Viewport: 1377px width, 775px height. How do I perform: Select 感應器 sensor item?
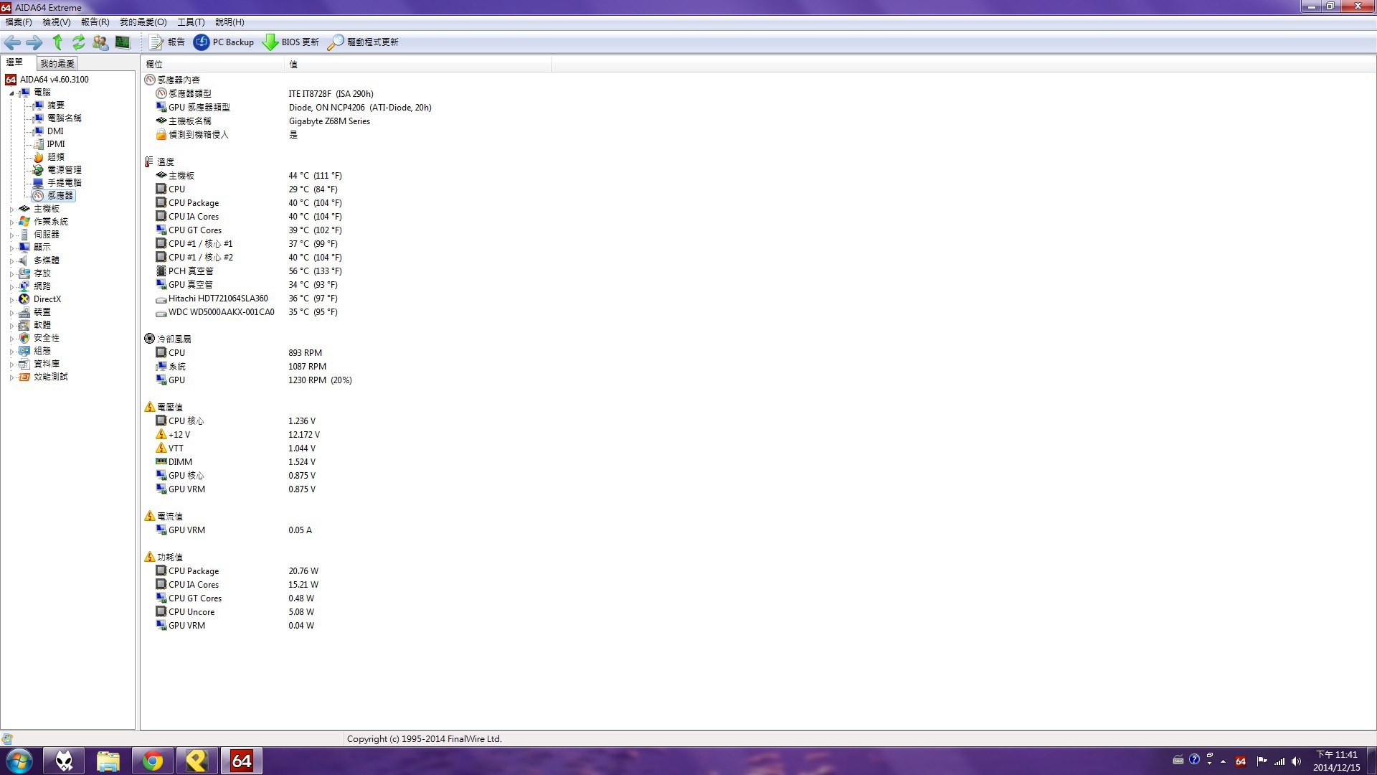(x=60, y=196)
